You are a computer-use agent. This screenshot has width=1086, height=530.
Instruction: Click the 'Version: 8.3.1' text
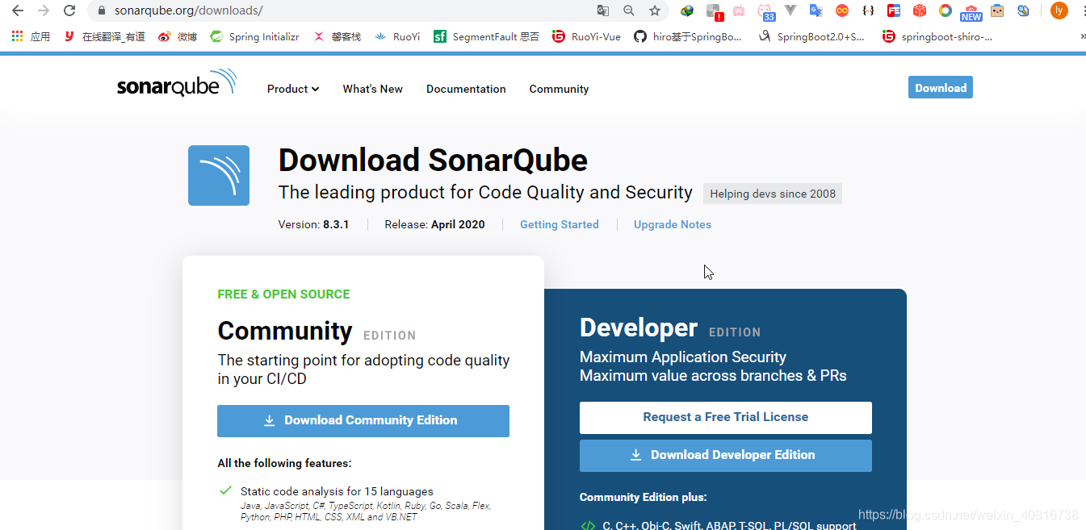tap(313, 224)
